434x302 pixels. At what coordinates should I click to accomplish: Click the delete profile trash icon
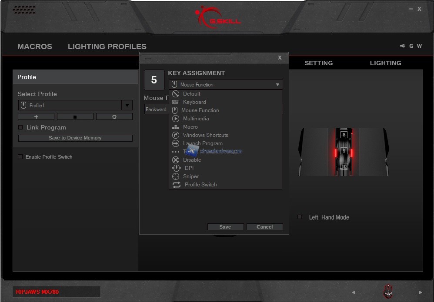pos(75,117)
